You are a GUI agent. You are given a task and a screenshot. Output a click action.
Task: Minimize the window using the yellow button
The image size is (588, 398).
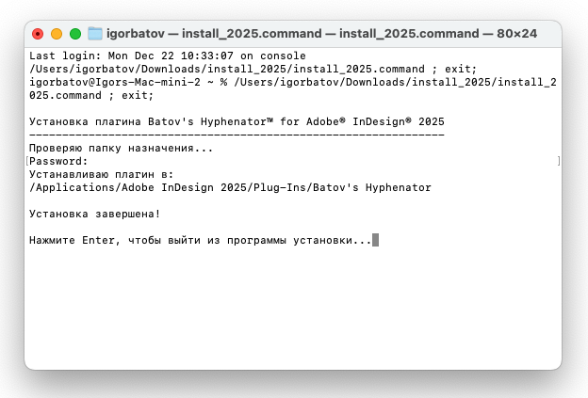[x=57, y=34]
